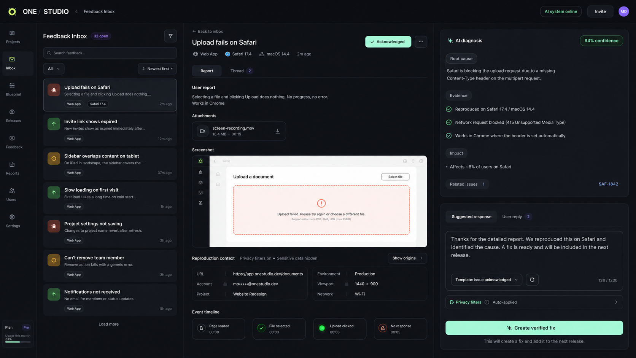This screenshot has height=358, width=636.
Task: Open the All filter dropdown
Action: click(54, 69)
